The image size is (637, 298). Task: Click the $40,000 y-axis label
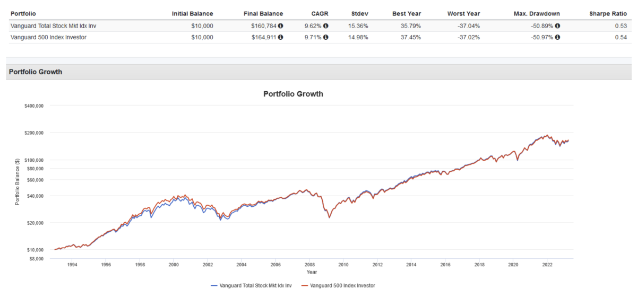pyautogui.click(x=35, y=196)
